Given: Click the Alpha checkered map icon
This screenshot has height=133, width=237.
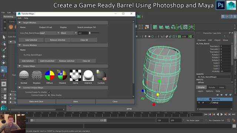Looking at the screenshot, I should click(75, 75).
